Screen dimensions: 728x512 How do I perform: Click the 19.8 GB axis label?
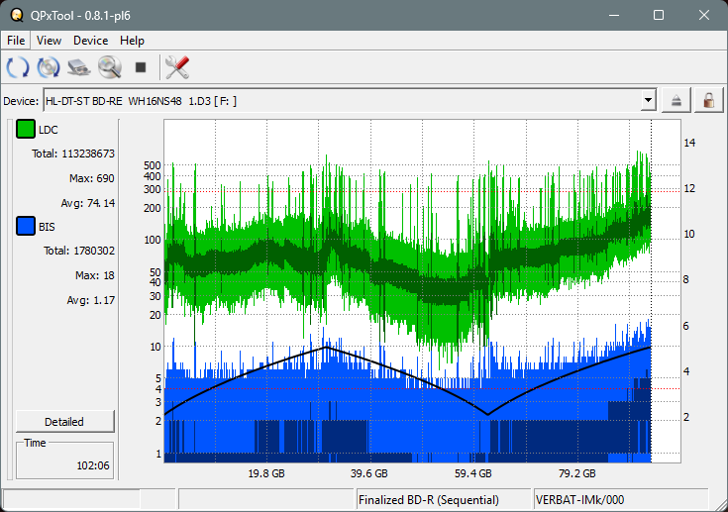coord(266,473)
